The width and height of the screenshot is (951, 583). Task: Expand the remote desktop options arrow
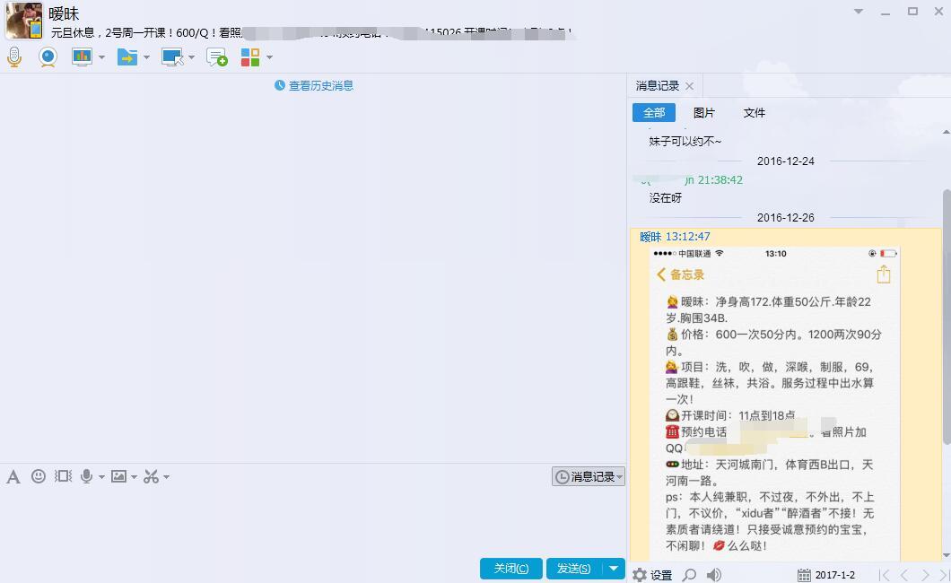coord(192,57)
